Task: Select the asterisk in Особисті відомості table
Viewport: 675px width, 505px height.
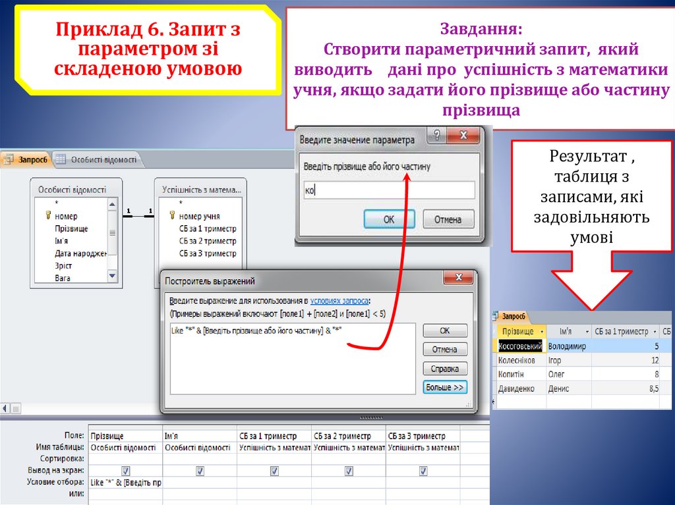Action: pos(57,203)
